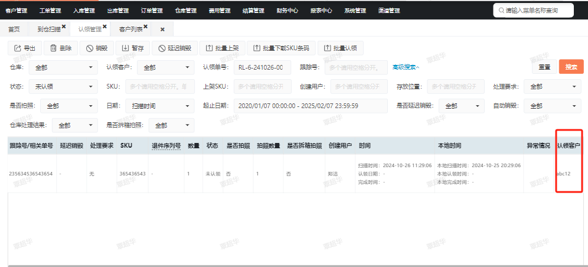Open the 工单管理 menu
Viewport: 588px width, 267px height.
[50, 11]
